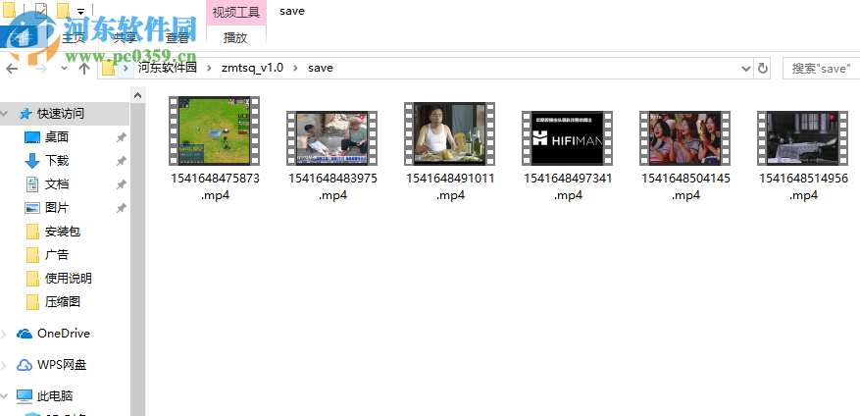The width and height of the screenshot is (860, 416).
Task: Expand chevron after 河东软件园 in path
Action: tap(209, 68)
